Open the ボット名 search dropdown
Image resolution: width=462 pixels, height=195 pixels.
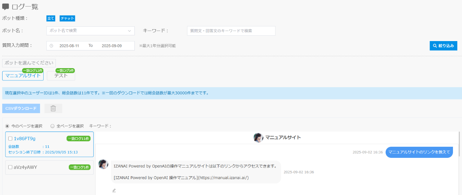(90, 31)
